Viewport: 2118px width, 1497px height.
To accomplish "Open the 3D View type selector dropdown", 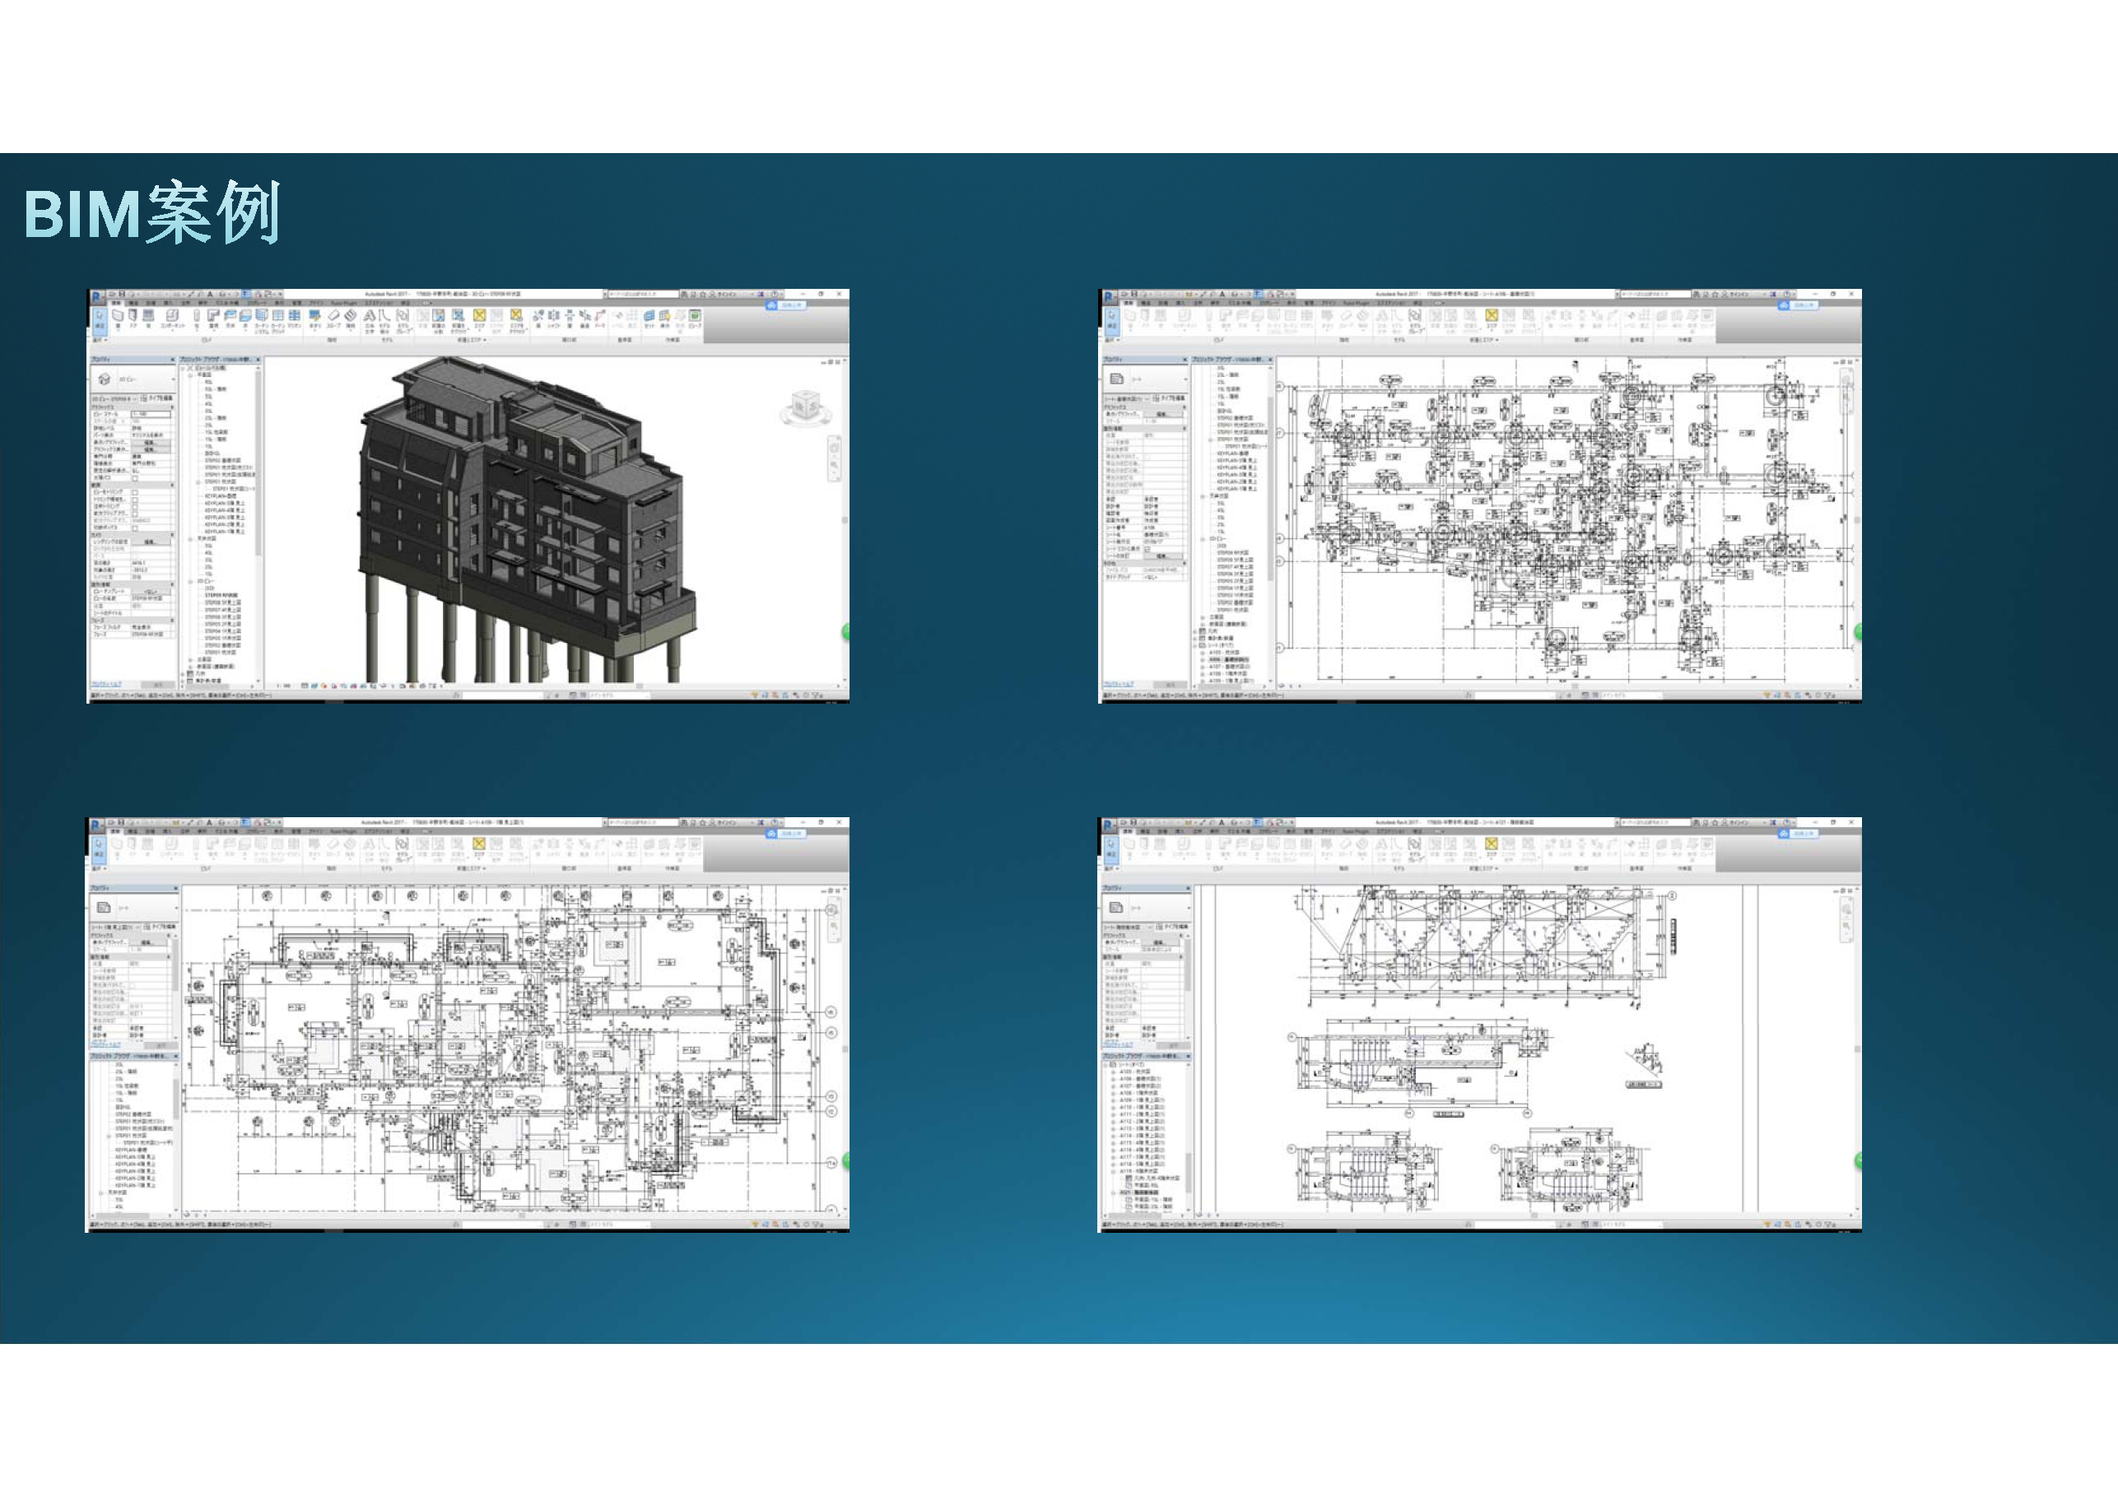I will (175, 380).
